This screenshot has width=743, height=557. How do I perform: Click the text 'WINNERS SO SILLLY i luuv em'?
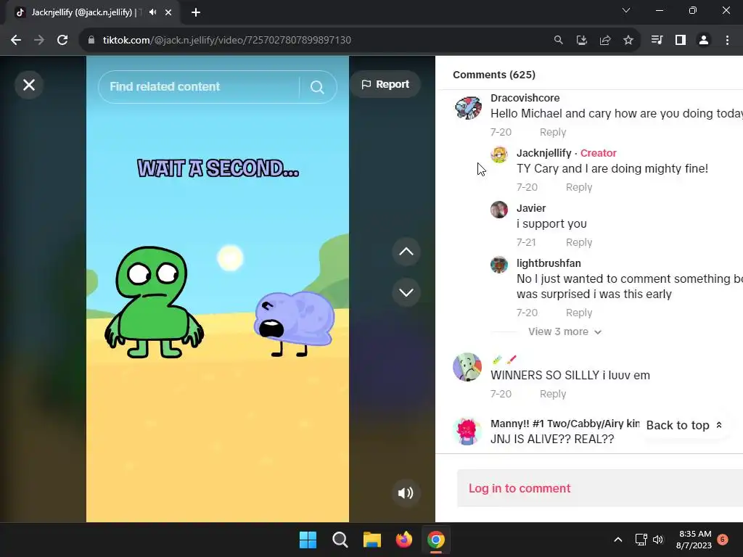(570, 375)
